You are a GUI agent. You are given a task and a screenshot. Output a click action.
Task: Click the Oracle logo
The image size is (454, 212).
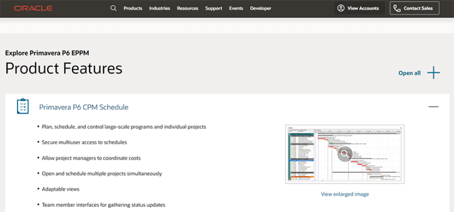click(x=33, y=8)
